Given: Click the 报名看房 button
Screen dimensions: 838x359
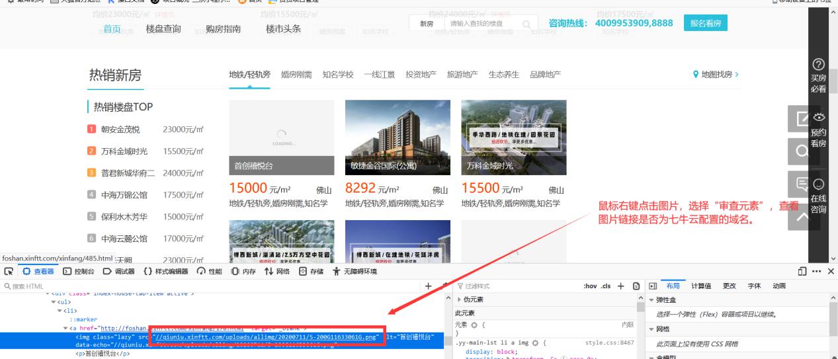Looking at the screenshot, I should point(705,24).
